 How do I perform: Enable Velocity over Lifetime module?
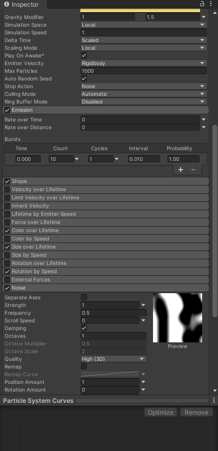click(7, 190)
